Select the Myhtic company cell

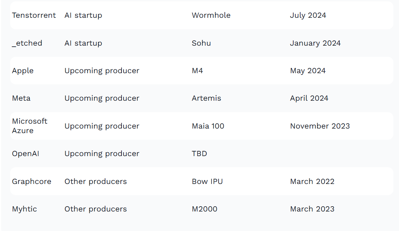coord(24,209)
